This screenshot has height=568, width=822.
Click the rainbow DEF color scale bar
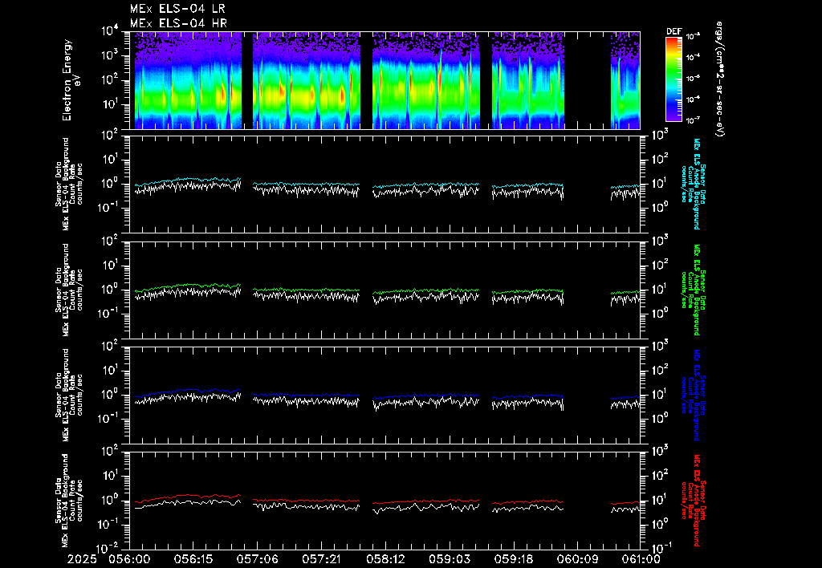673,79
